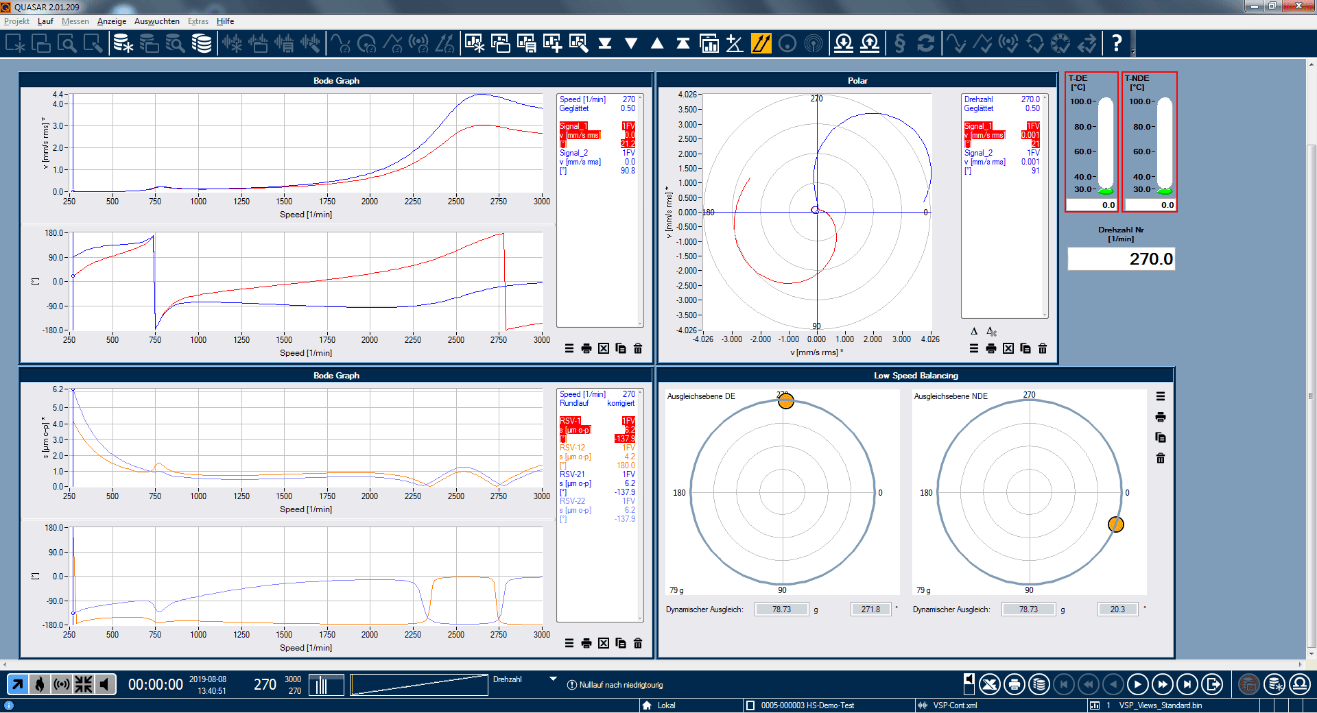Copy the Low Speed Balancing view

point(1161,437)
